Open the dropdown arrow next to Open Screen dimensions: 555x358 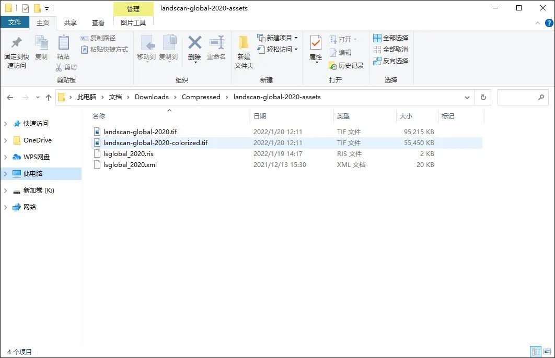tap(355, 39)
